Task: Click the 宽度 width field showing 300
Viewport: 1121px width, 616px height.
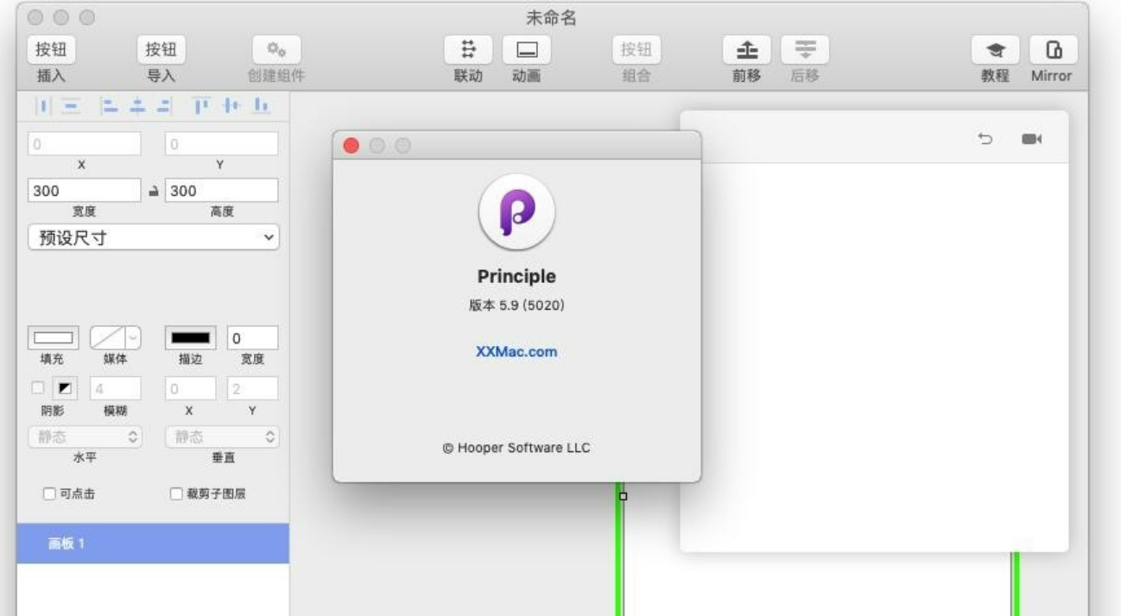Action: click(85, 191)
